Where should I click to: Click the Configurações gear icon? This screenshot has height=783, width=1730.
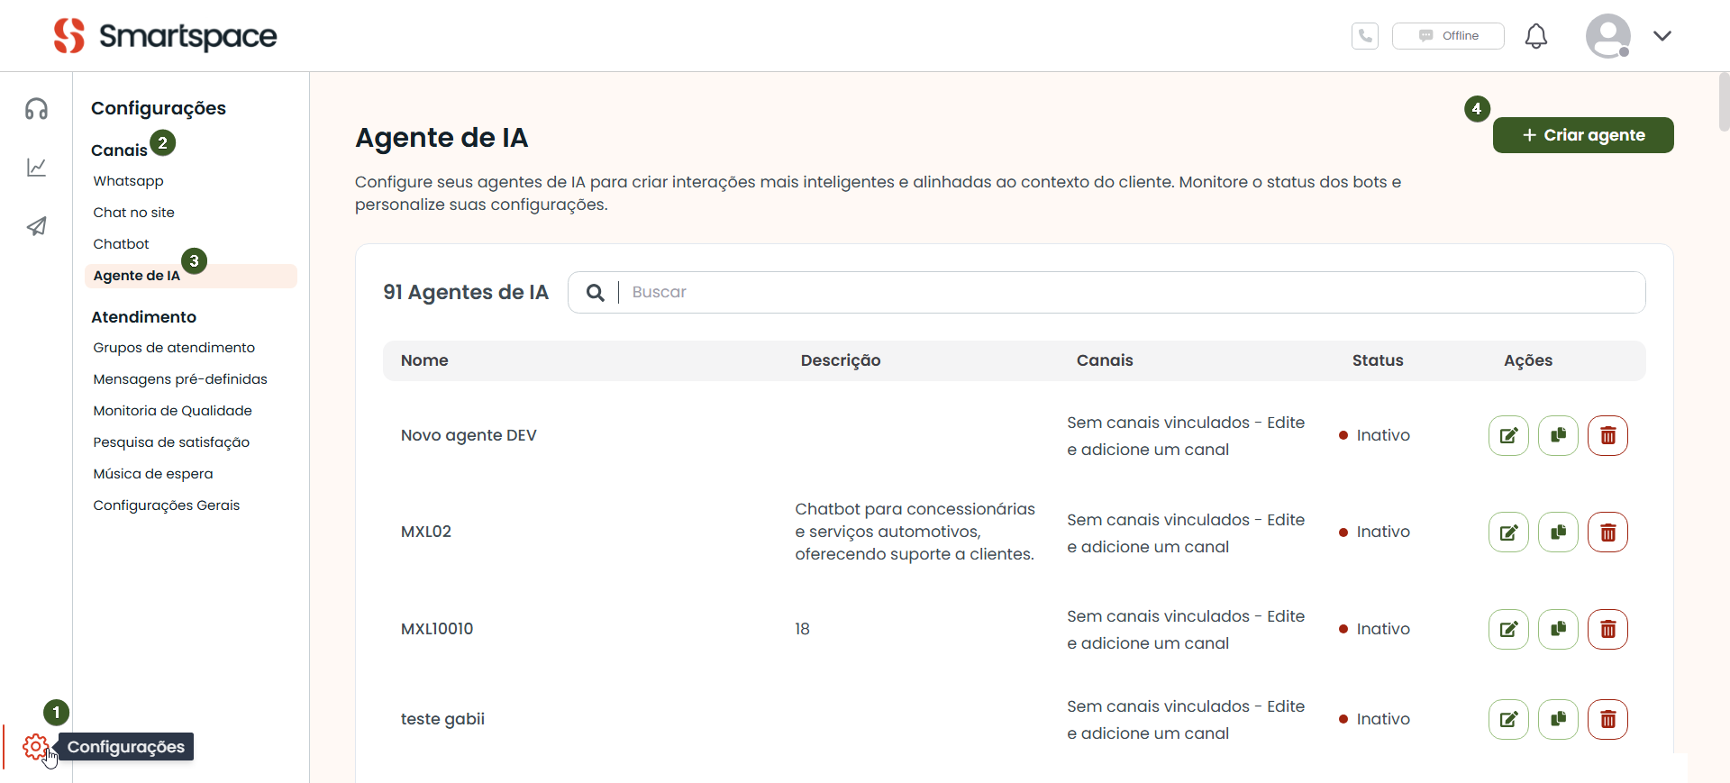pyautogui.click(x=35, y=746)
